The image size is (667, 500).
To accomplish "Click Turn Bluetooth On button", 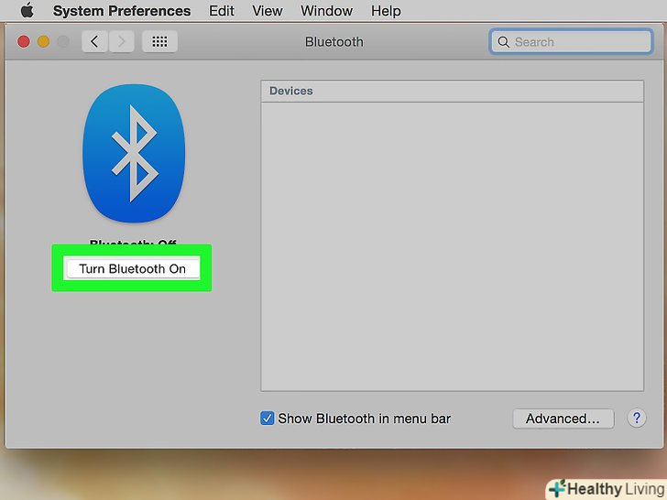I will coord(133,268).
